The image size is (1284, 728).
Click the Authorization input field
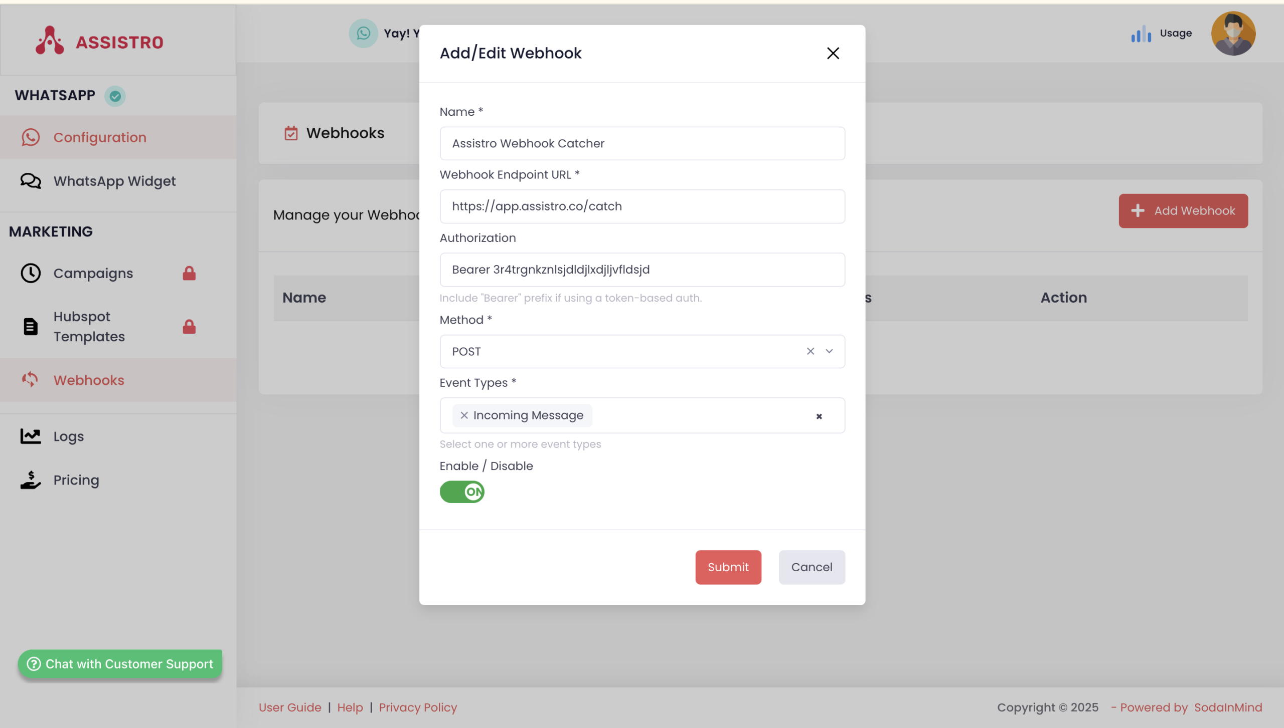[x=642, y=270]
